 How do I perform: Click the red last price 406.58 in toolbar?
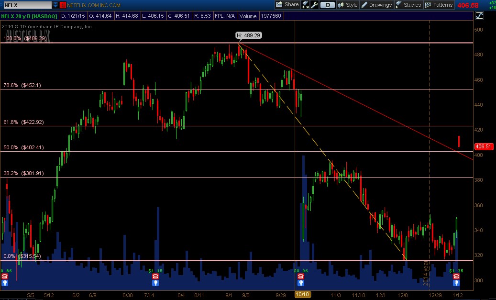468,5
